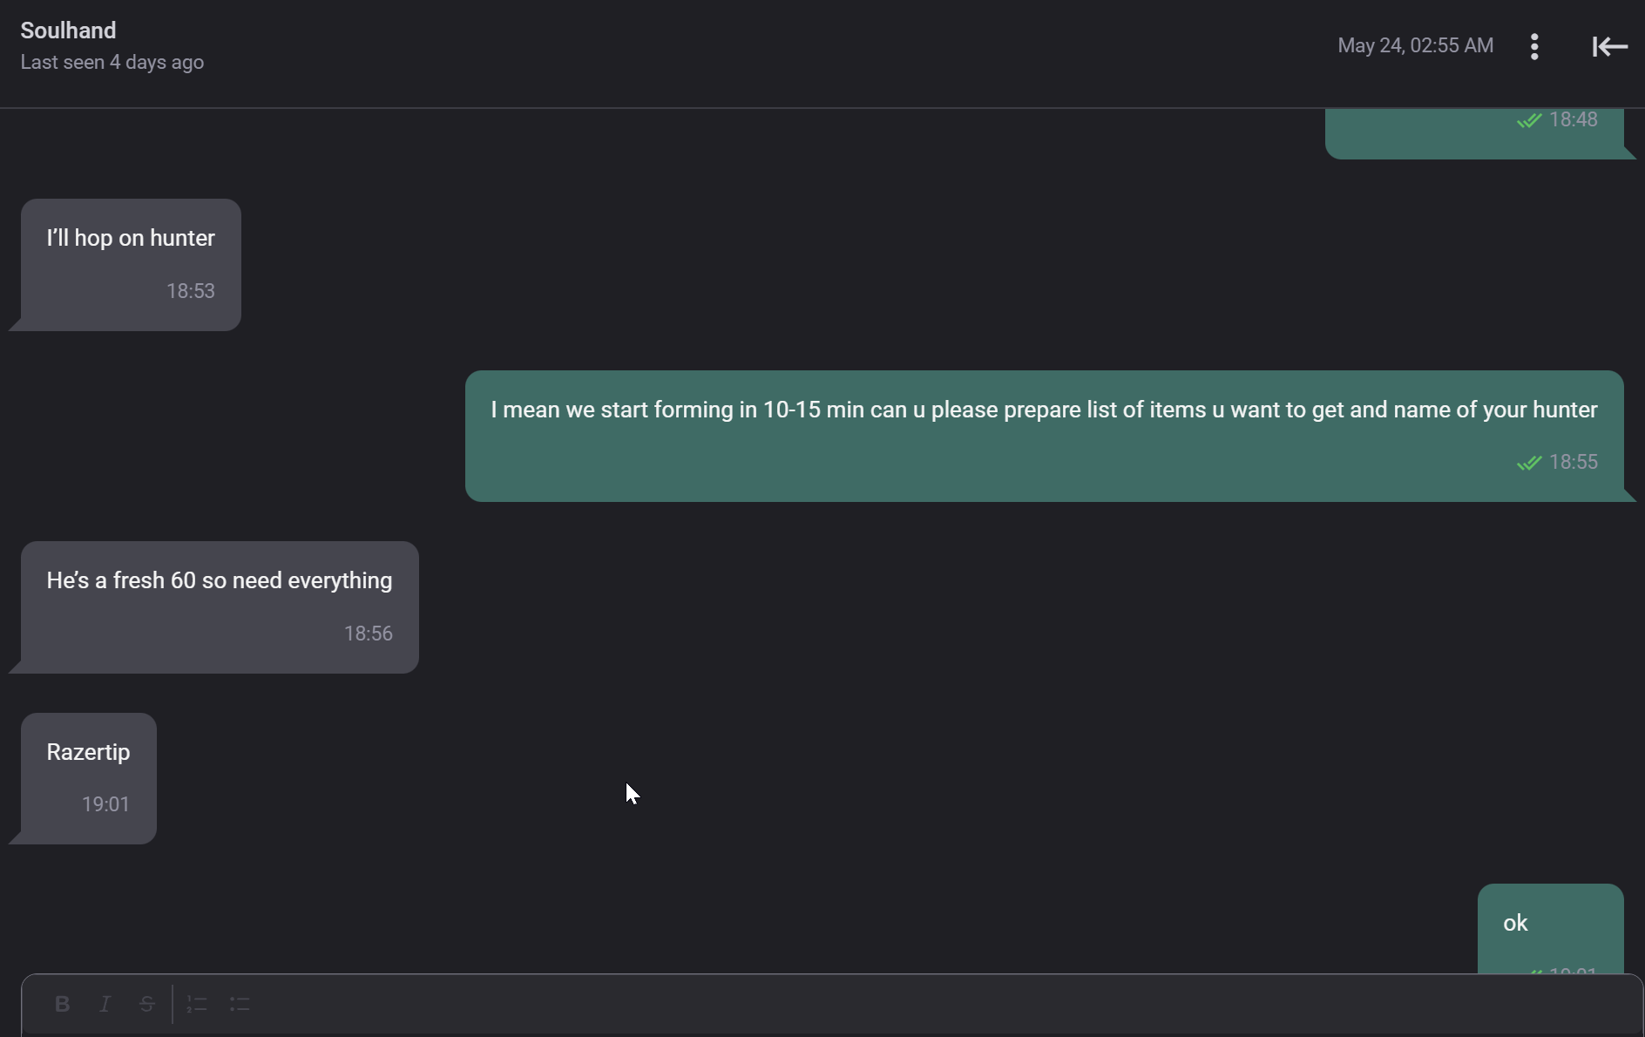The image size is (1645, 1037).
Task: Click the read-receipt checkmarks at 18:48
Action: click(1529, 120)
